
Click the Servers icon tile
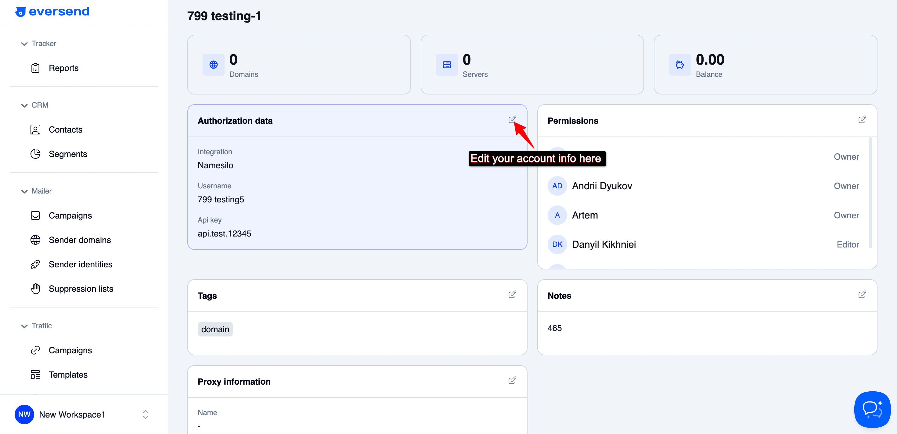click(x=447, y=65)
